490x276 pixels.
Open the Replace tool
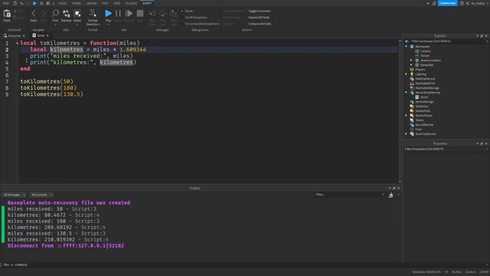tap(67, 13)
